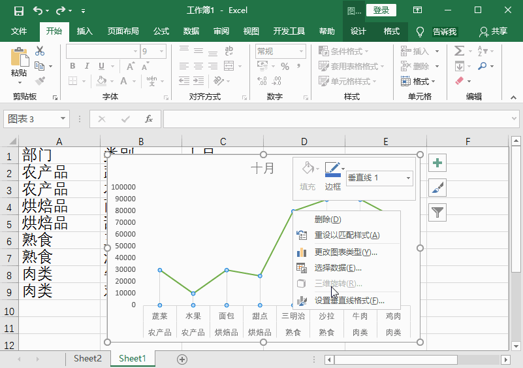Click the 登录 sign-in button

point(381,10)
